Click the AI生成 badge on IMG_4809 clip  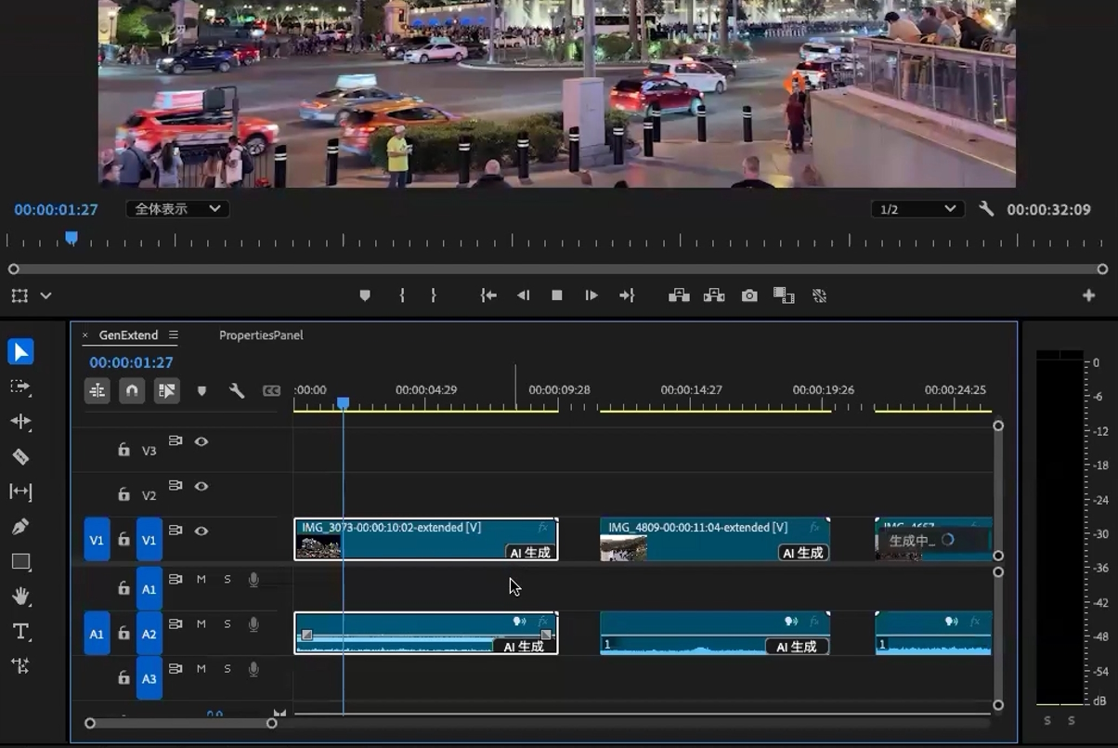click(x=802, y=553)
